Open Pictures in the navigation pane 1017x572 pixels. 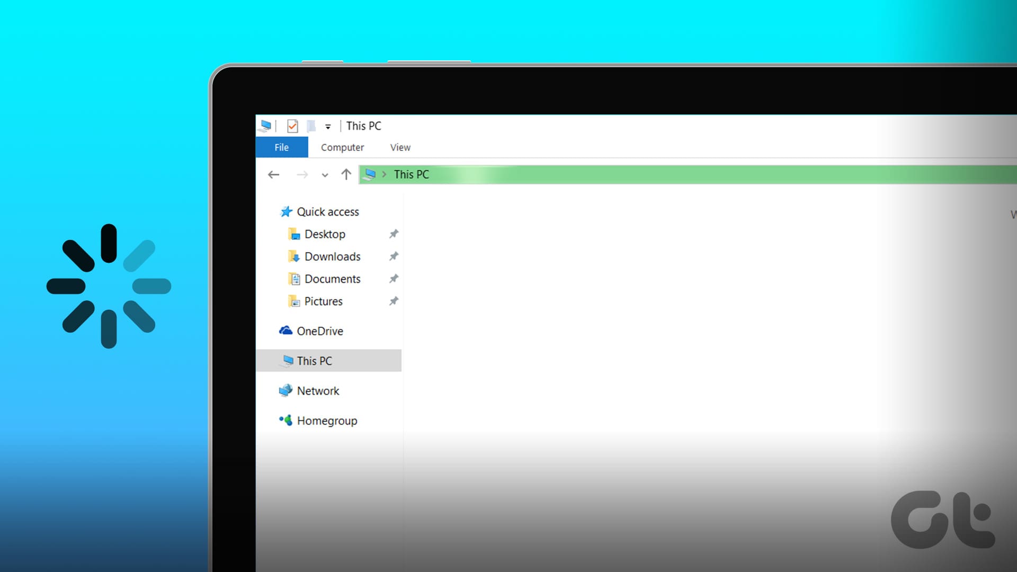[324, 301]
